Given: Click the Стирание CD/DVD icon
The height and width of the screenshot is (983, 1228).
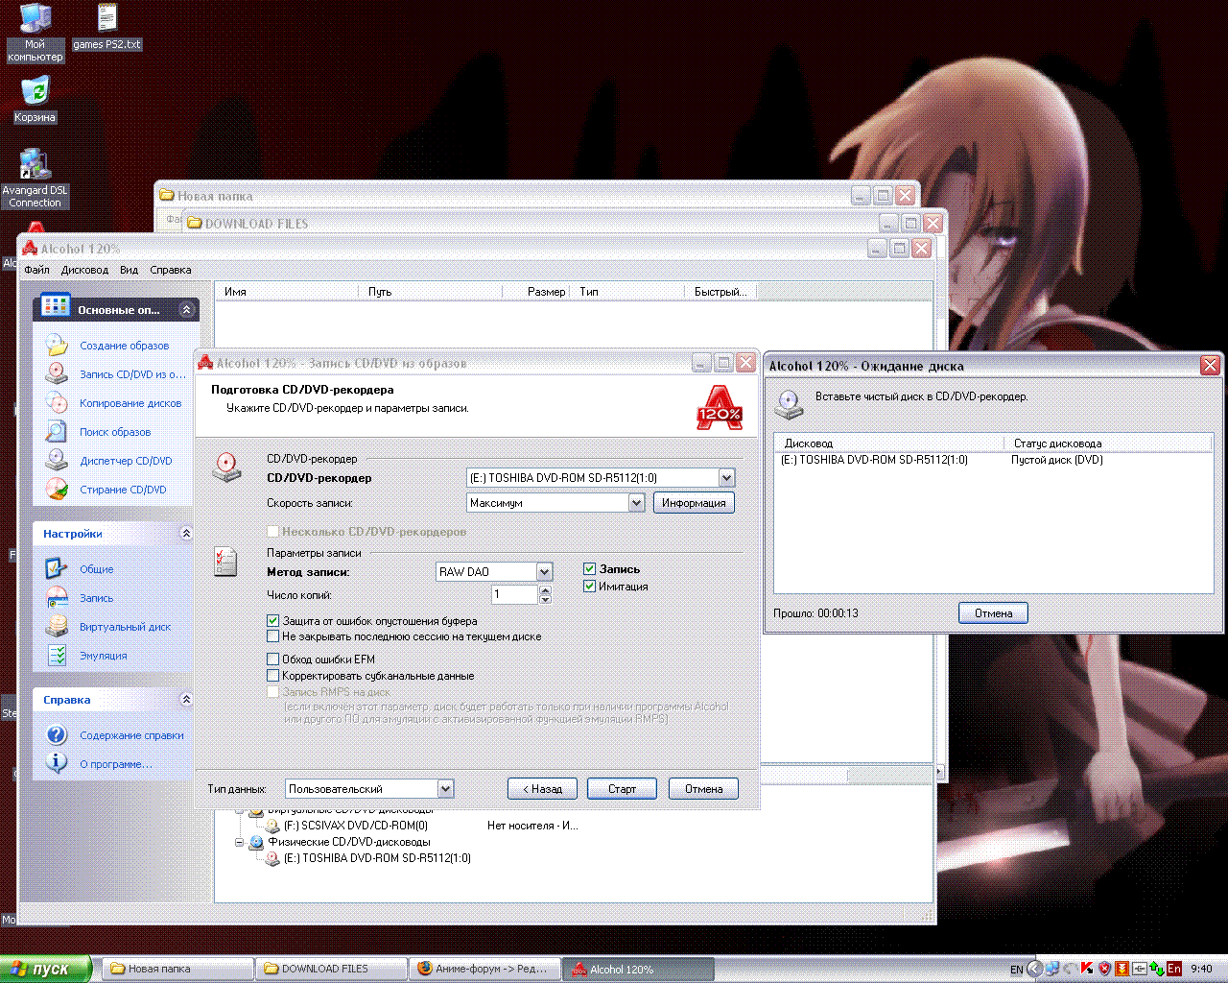Looking at the screenshot, I should (57, 490).
